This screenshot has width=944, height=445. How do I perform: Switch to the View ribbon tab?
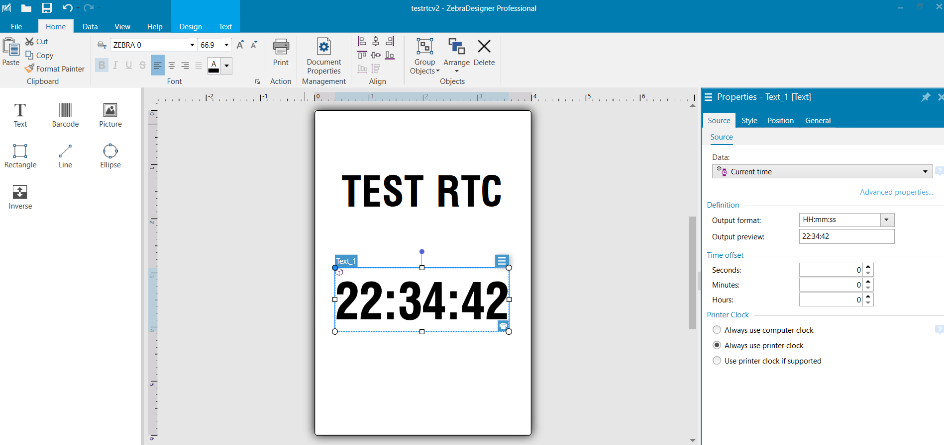click(x=122, y=26)
